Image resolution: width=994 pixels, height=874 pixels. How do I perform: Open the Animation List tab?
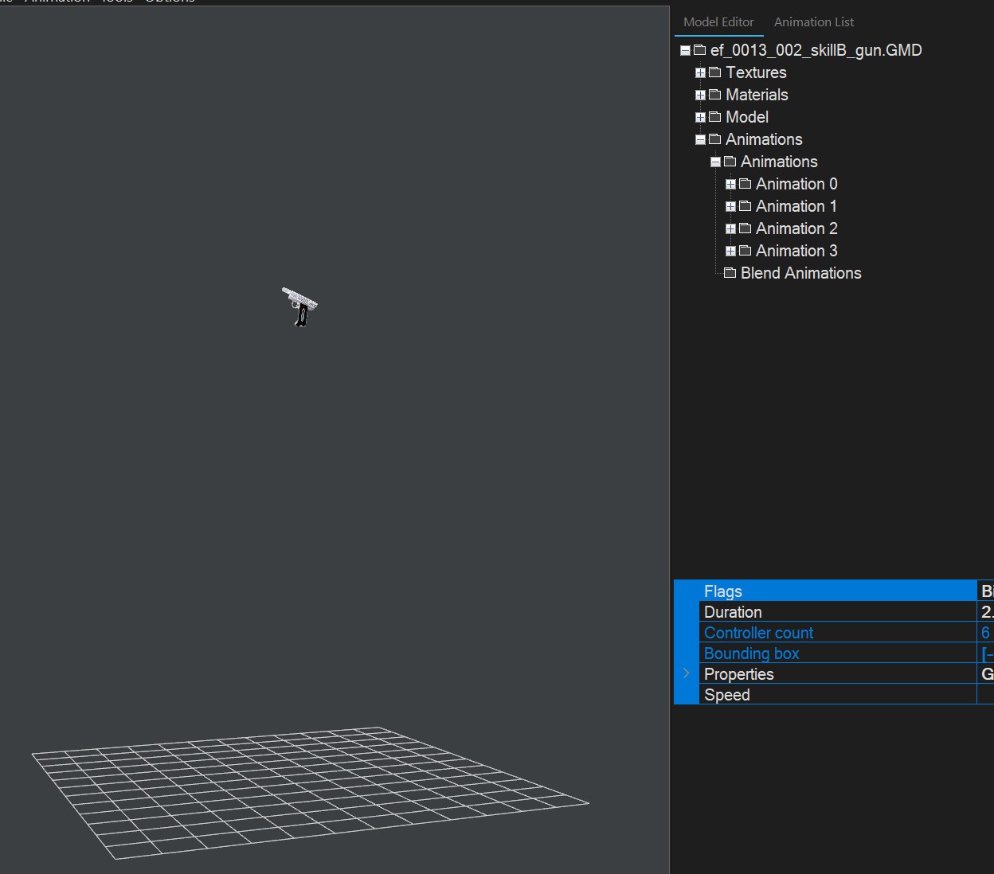814,22
